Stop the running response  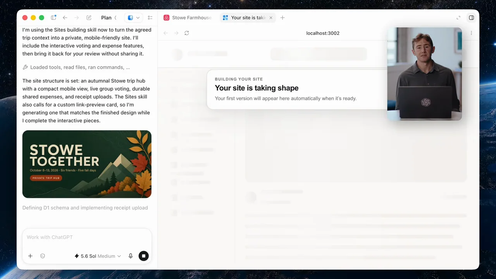click(144, 256)
